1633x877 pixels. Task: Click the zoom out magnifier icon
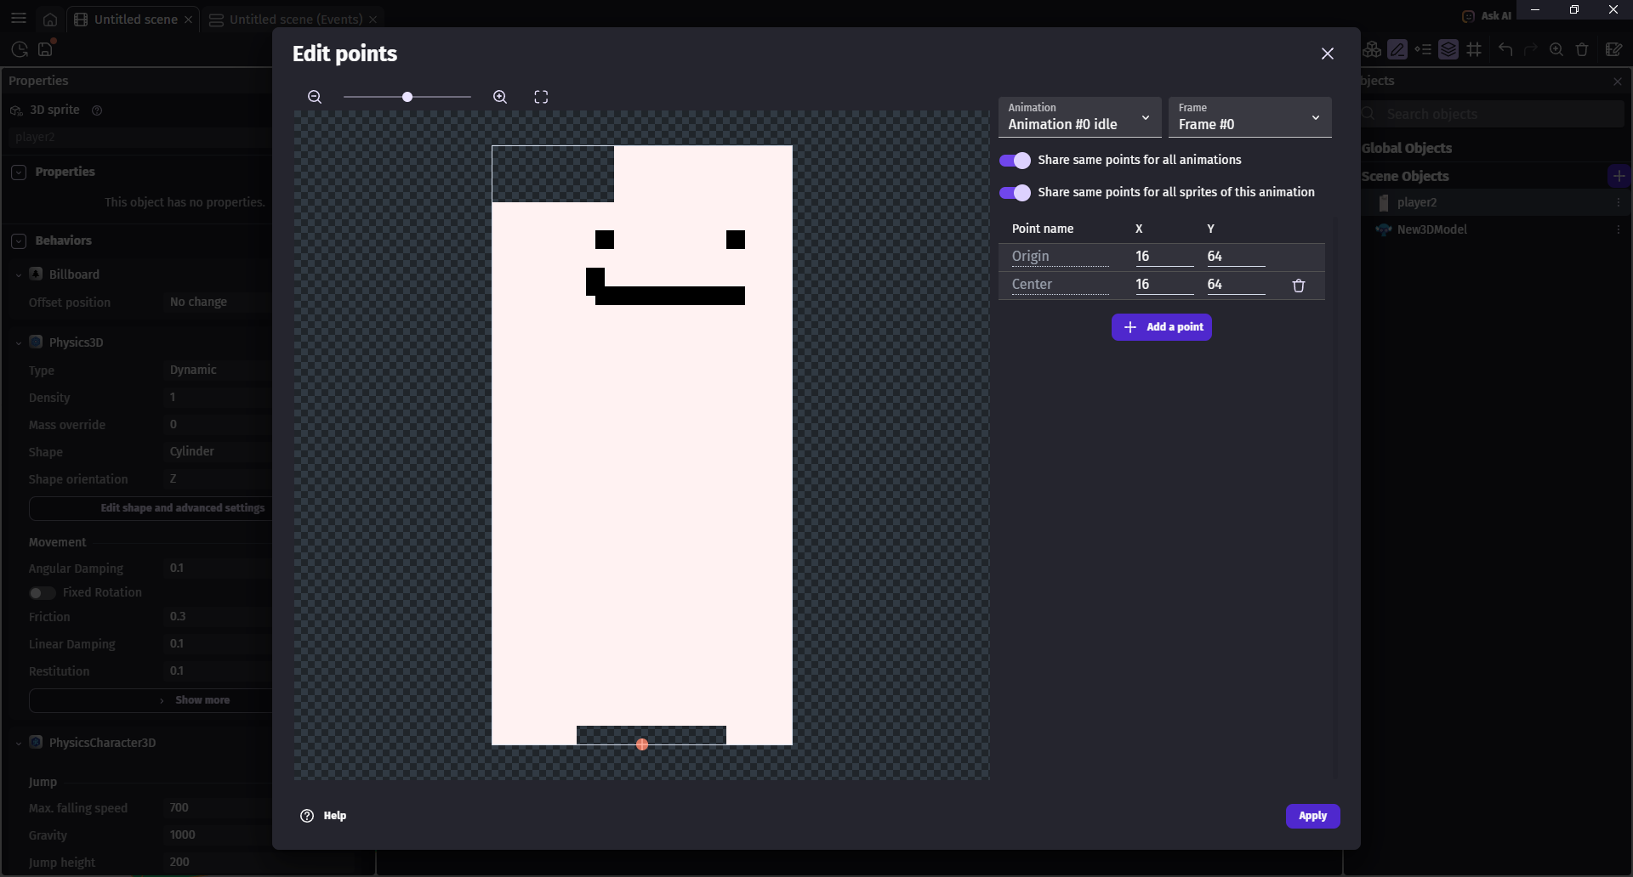point(315,97)
